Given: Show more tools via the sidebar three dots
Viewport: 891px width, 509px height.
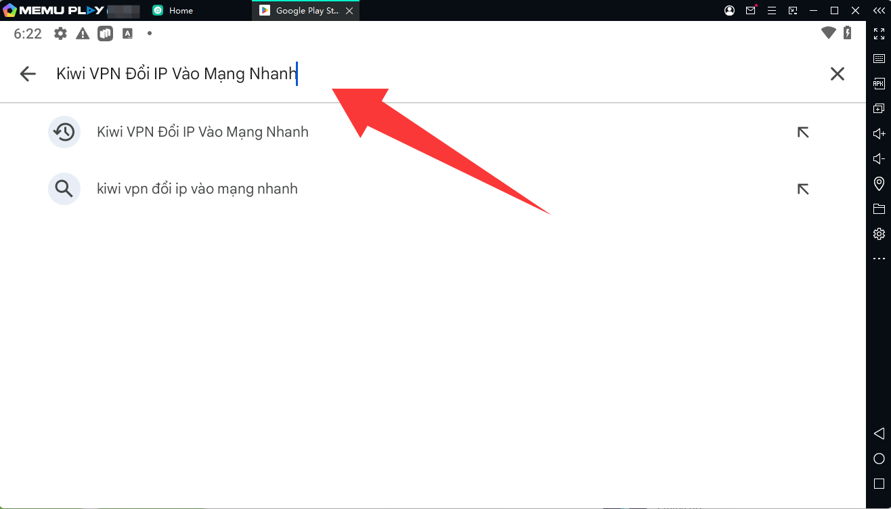Looking at the screenshot, I should 879,259.
